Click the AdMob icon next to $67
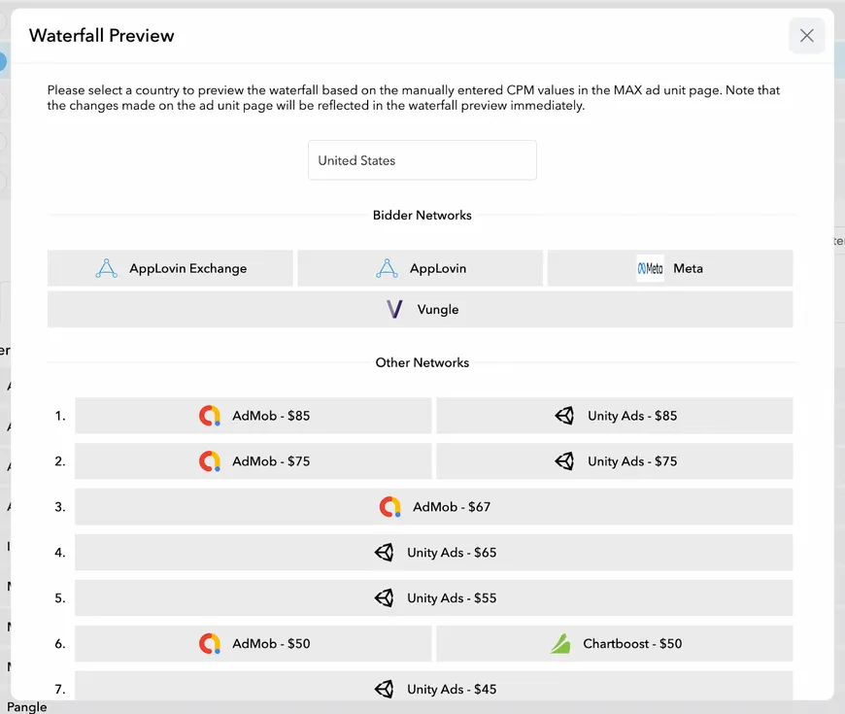 coord(388,506)
